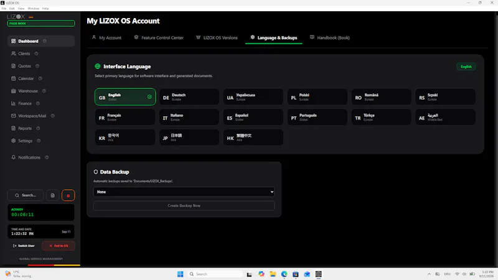Viewport: 498px width, 280px height.
Task: Click the red Exit to OS button
Action: [x=59, y=246]
